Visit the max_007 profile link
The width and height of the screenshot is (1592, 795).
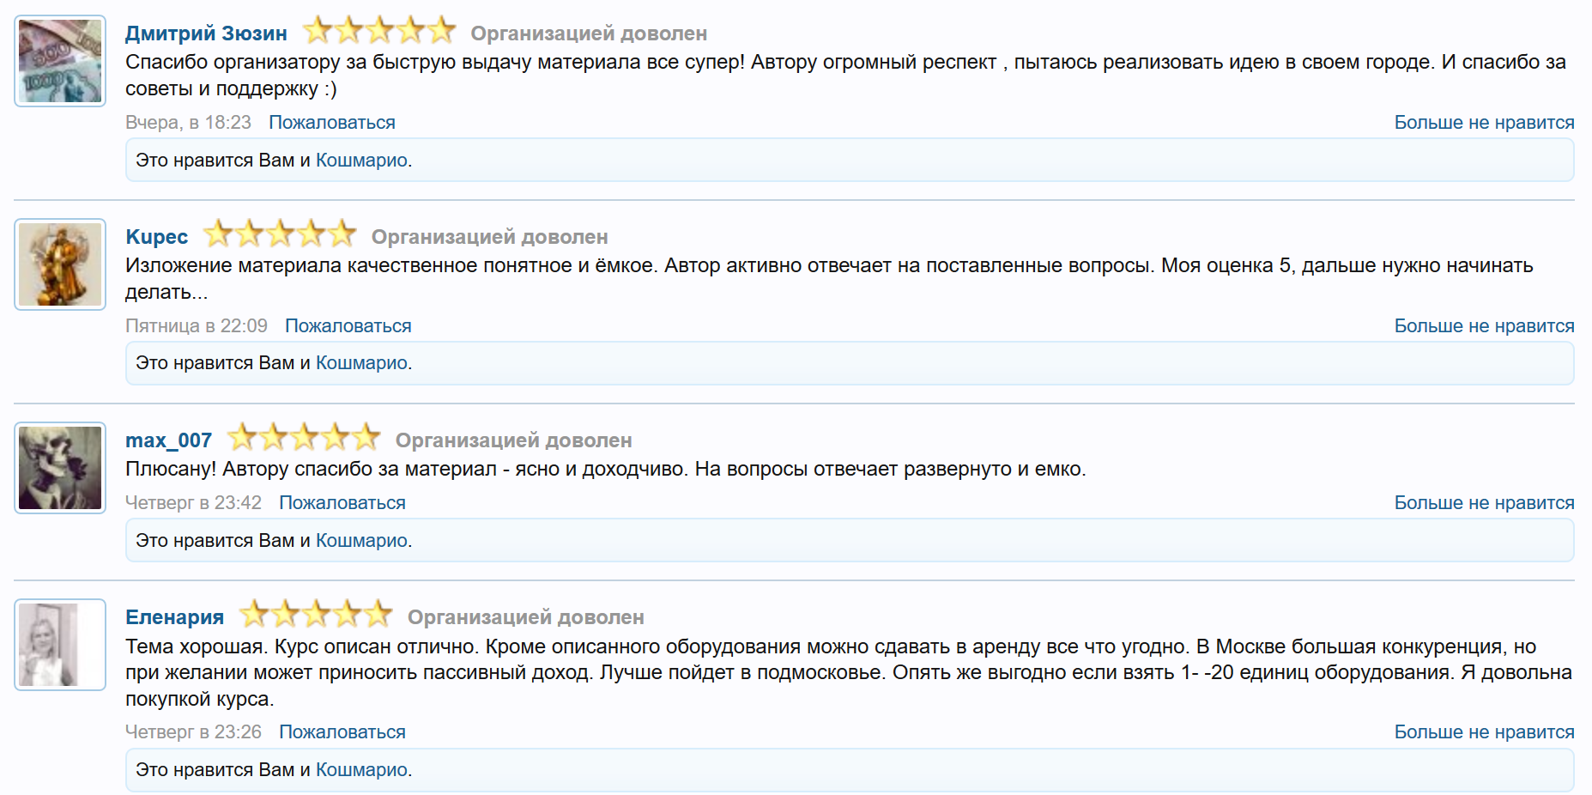(168, 440)
